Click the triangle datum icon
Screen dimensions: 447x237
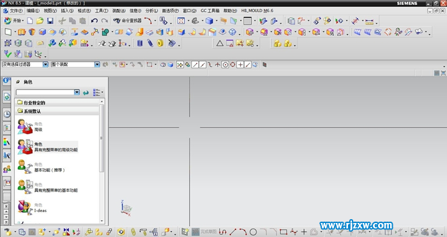pyautogui.click(x=220, y=43)
